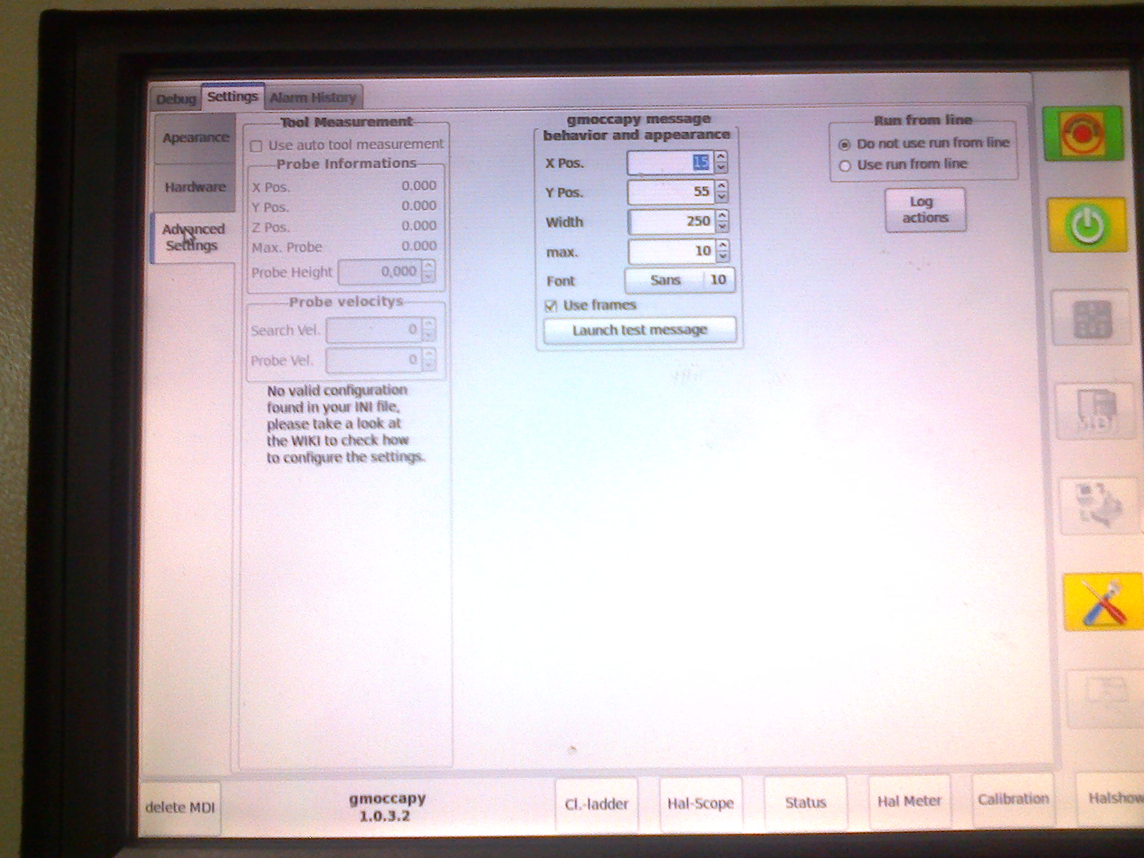This screenshot has height=858, width=1144.
Task: Open the Hal-Scope tool
Action: tap(700, 804)
